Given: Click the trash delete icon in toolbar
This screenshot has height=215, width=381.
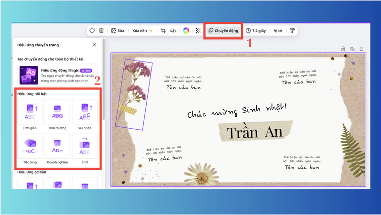Looking at the screenshot, I should 101,31.
